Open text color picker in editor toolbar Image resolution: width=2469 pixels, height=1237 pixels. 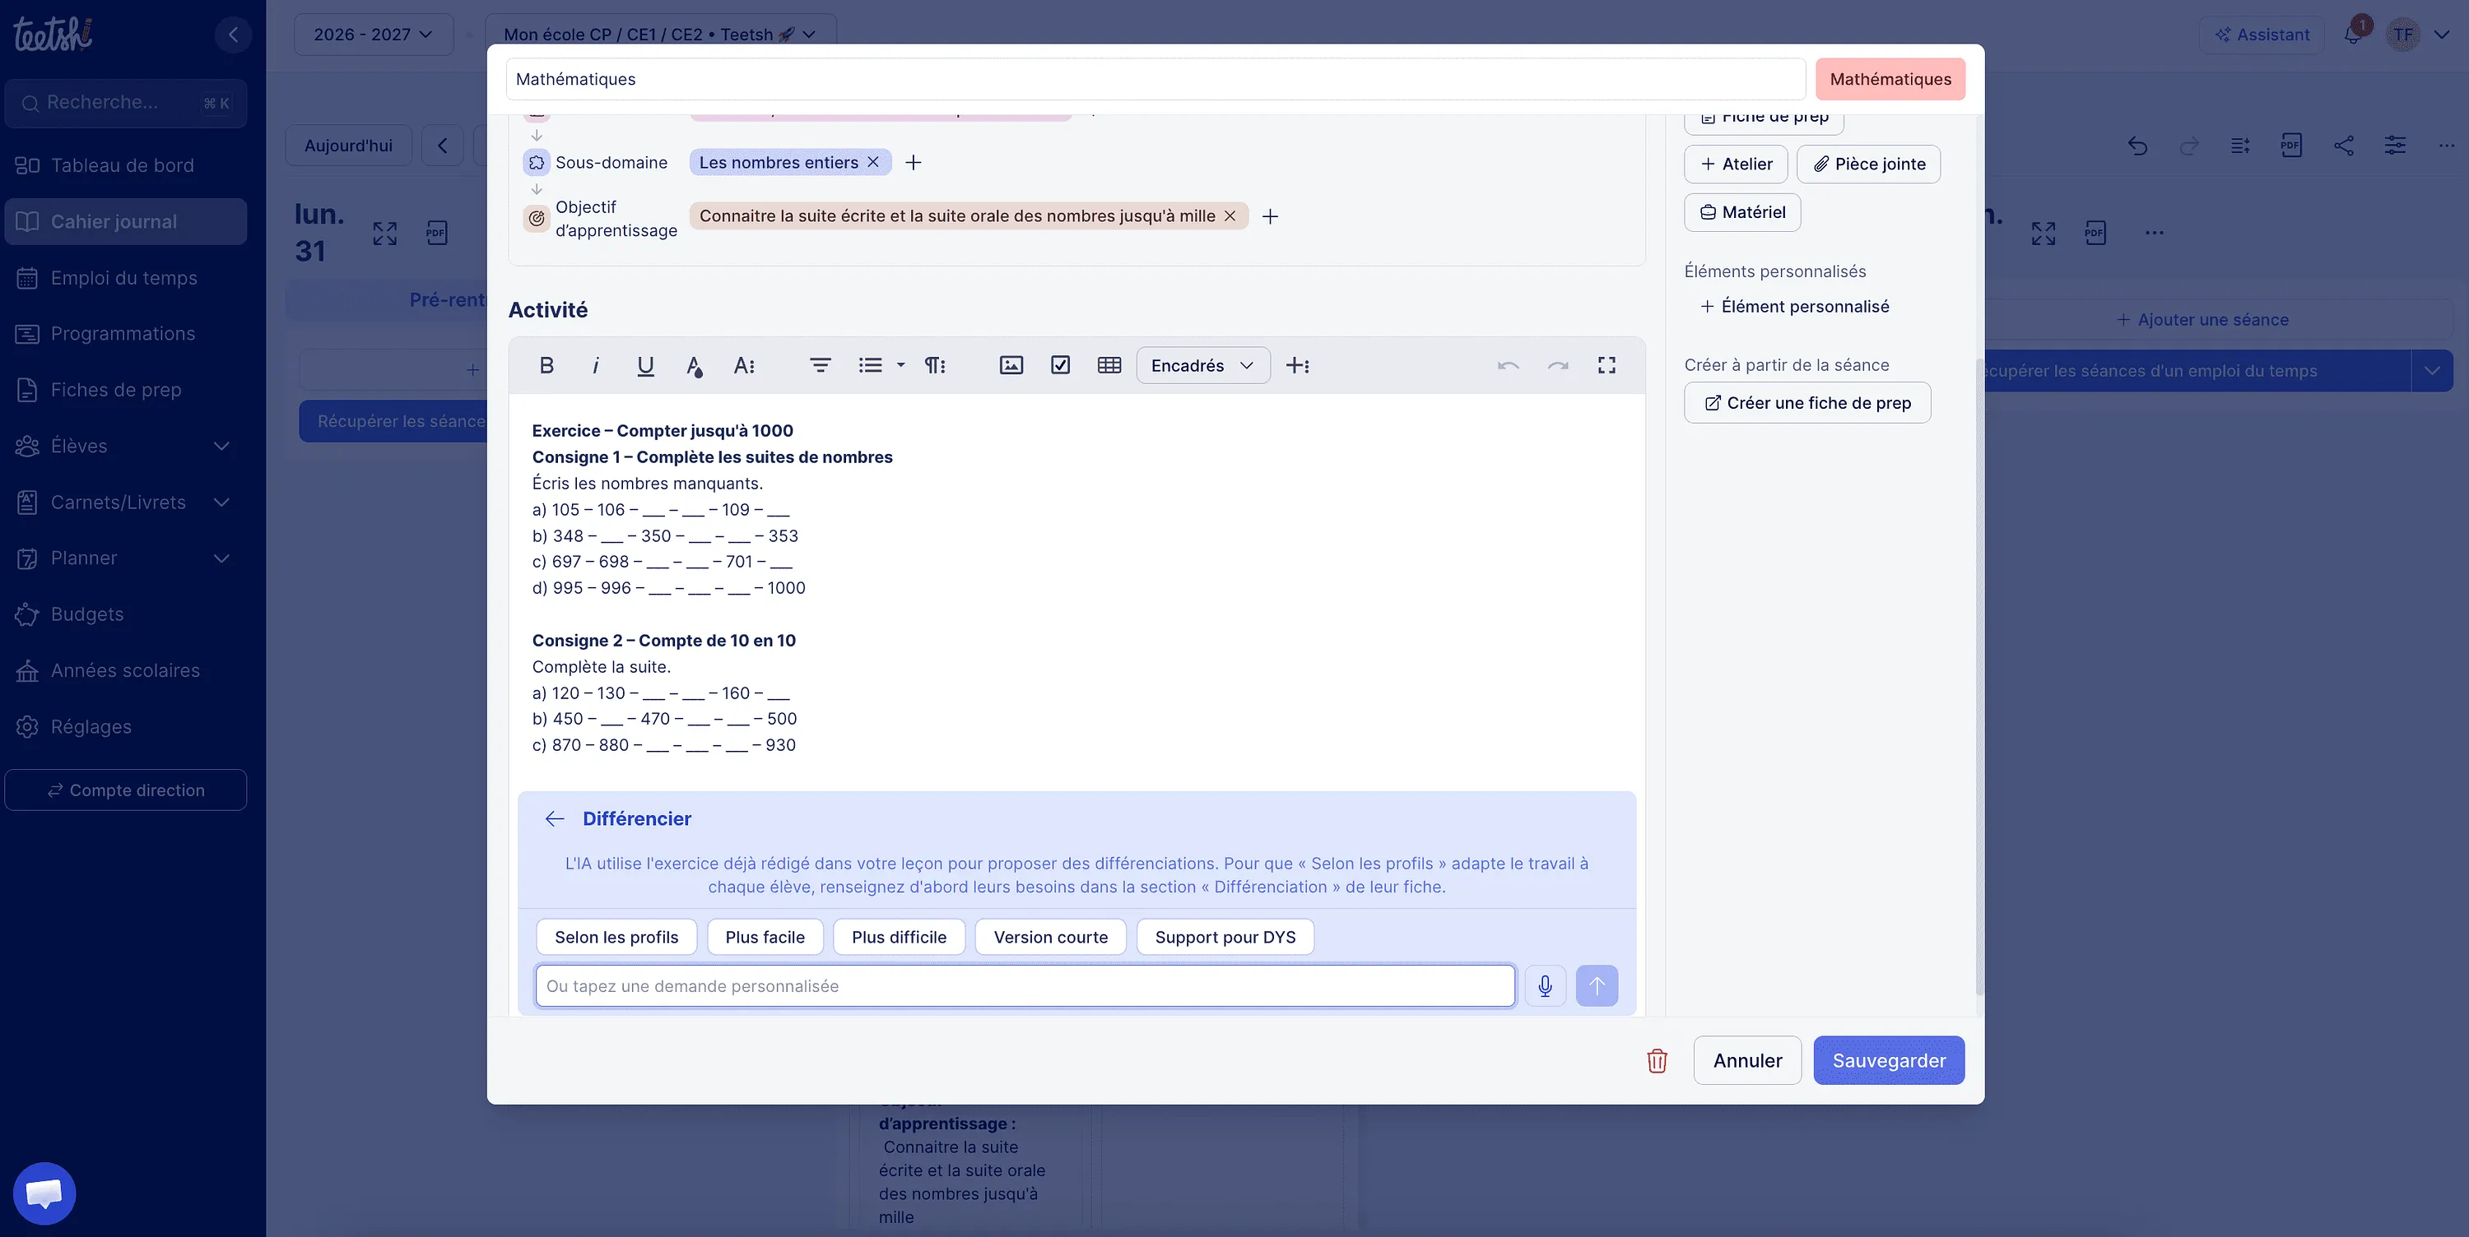coord(695,365)
